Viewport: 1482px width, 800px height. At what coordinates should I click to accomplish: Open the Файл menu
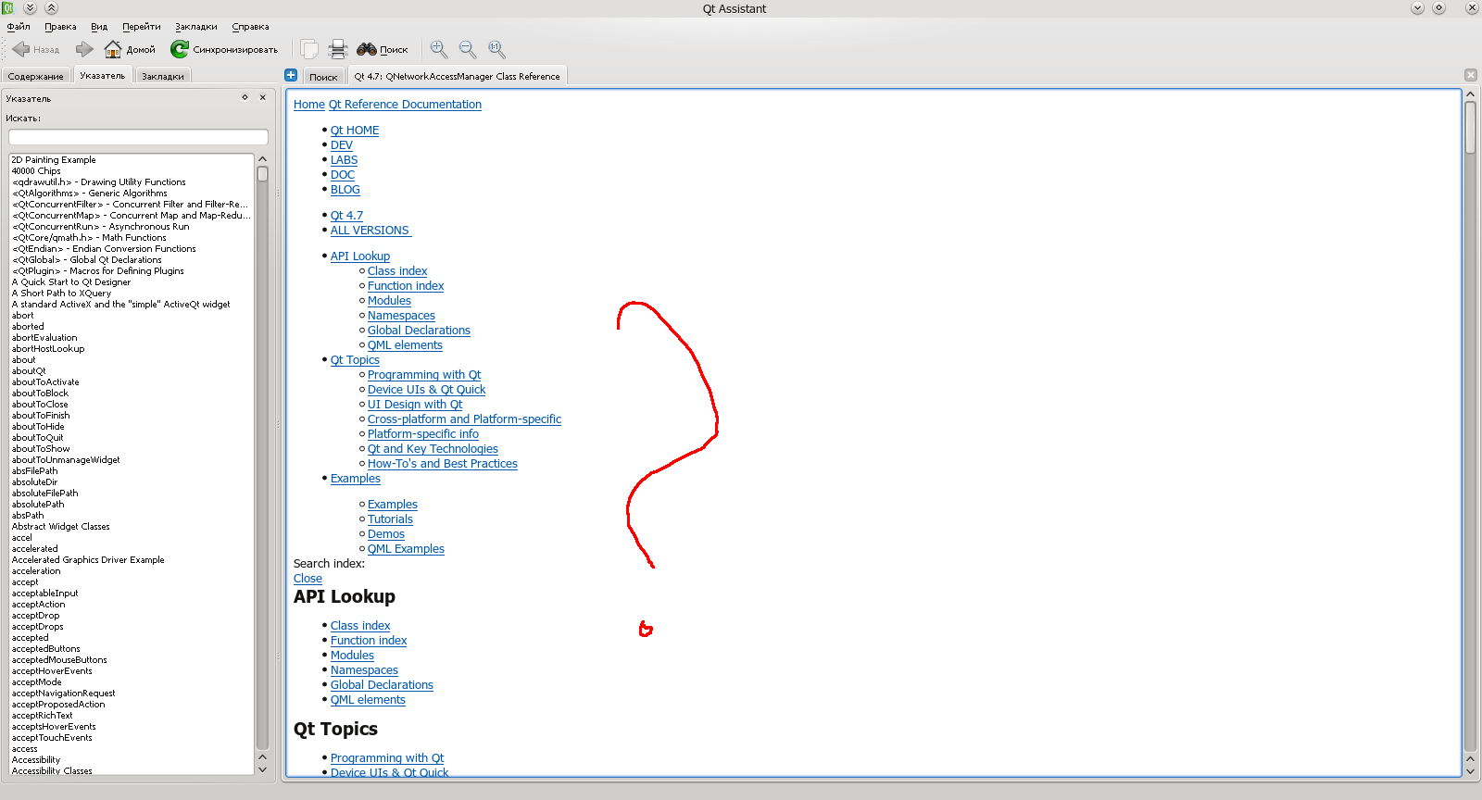pos(19,27)
